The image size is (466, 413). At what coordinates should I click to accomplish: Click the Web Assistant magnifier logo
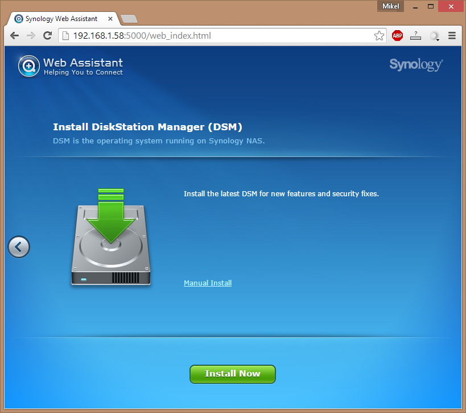pos(29,66)
